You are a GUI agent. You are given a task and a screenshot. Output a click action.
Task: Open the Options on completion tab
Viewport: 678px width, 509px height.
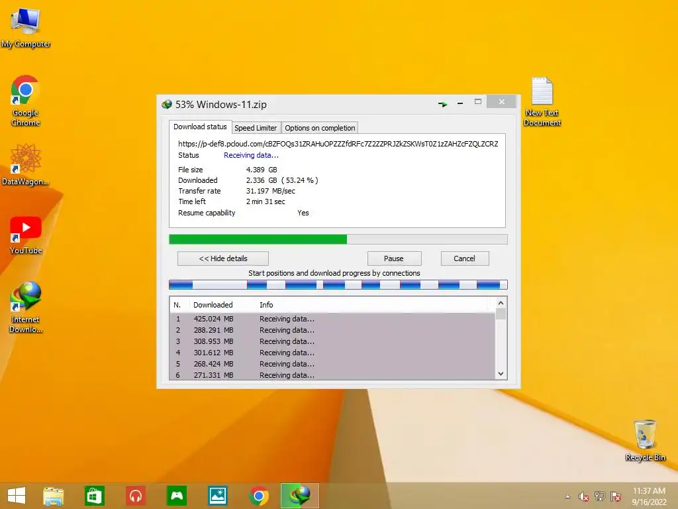pyautogui.click(x=320, y=128)
